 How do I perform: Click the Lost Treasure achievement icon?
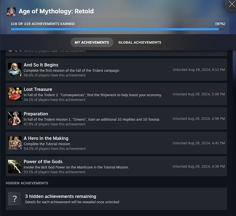(15, 94)
